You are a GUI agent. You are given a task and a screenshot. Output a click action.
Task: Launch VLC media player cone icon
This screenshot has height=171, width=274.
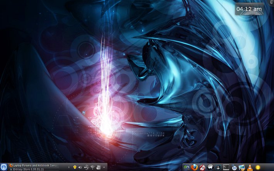click(250, 168)
